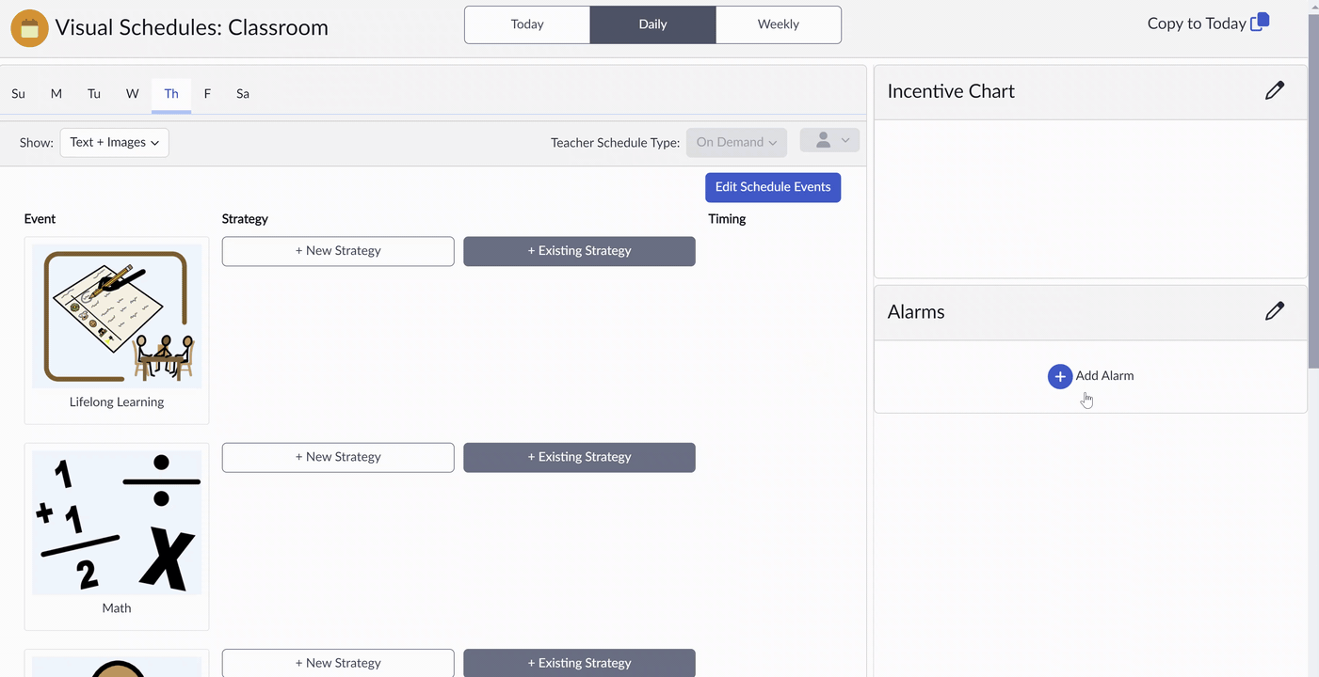Select the Su day tab

(19, 94)
